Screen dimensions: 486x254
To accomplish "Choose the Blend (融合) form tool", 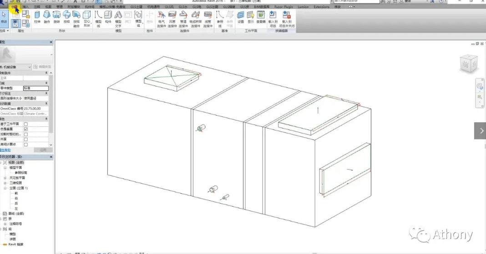I will point(47,17).
